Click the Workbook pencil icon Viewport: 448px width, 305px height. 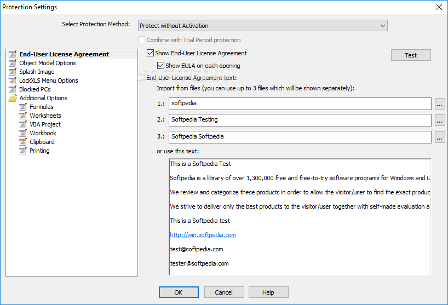[x=23, y=133]
